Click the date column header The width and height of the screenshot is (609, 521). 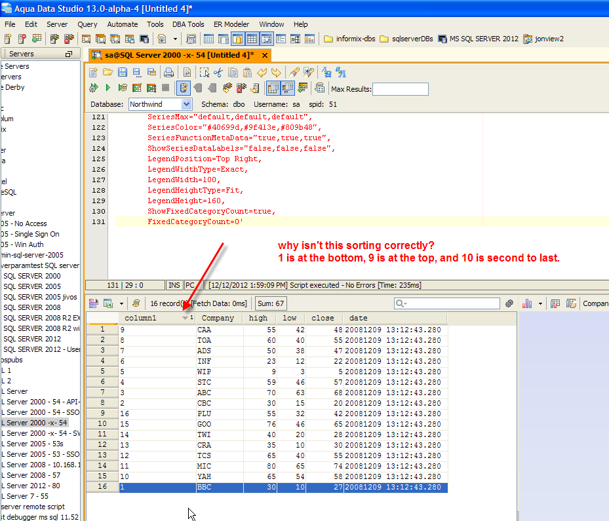pos(395,318)
